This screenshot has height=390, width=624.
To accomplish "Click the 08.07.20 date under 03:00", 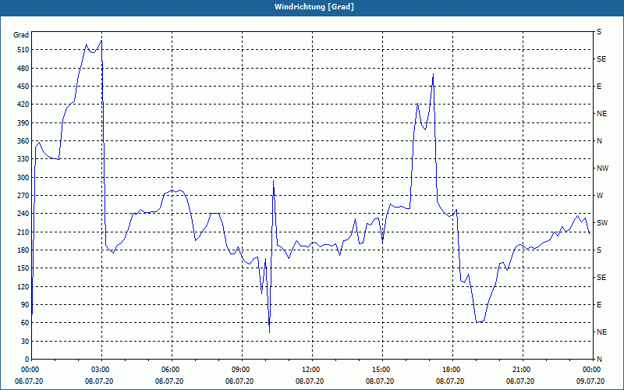I will pyautogui.click(x=99, y=381).
